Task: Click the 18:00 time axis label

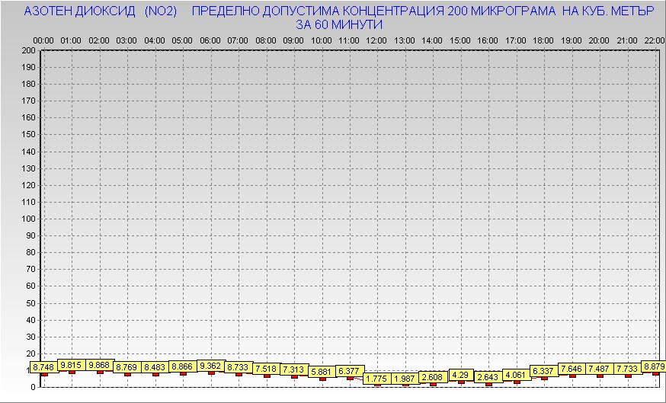Action: click(x=543, y=40)
